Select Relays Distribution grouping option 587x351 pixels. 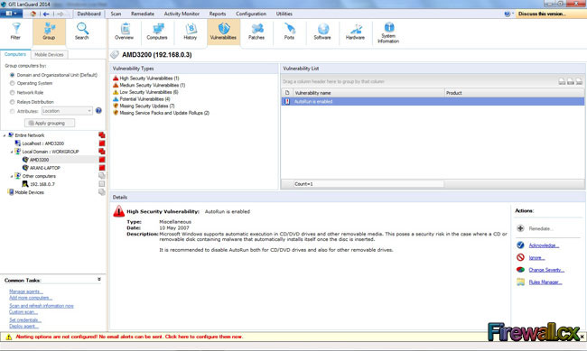click(13, 102)
